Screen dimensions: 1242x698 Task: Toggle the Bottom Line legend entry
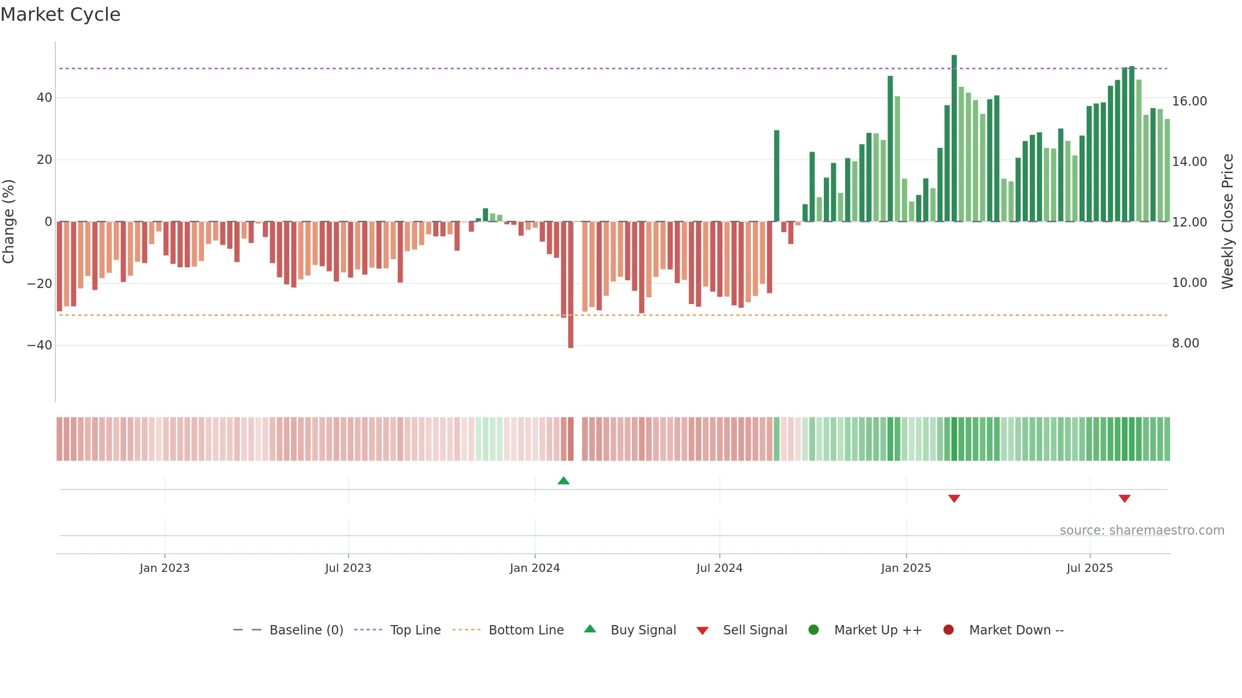click(x=508, y=630)
